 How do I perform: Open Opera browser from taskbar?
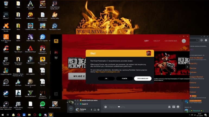(x=19, y=115)
